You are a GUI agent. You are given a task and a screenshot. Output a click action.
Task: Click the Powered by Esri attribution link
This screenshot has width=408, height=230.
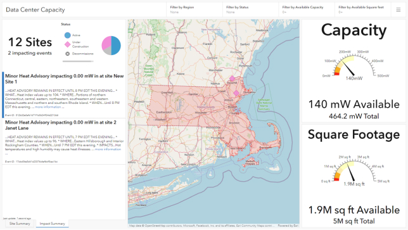288,226
